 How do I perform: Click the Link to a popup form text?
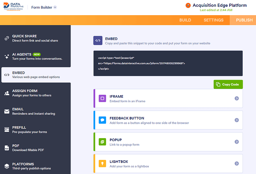coord(124,145)
